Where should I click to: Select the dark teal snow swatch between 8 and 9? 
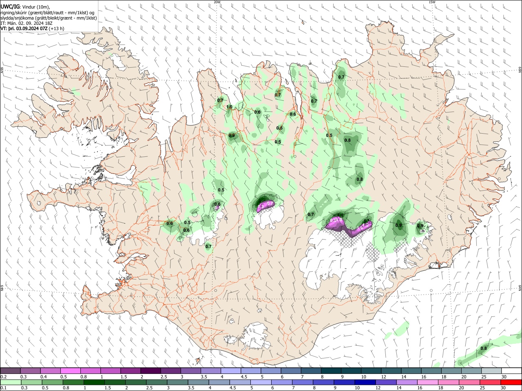pyautogui.click(x=331, y=371)
